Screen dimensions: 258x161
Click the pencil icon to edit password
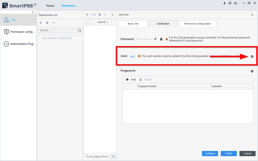[x=155, y=39]
